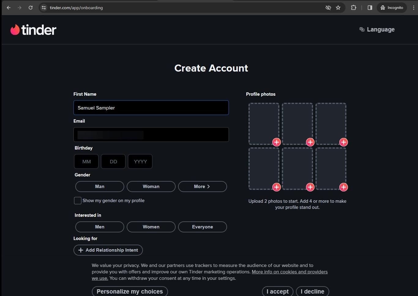
Task: Choose Men under Interested in
Action: pos(100,227)
